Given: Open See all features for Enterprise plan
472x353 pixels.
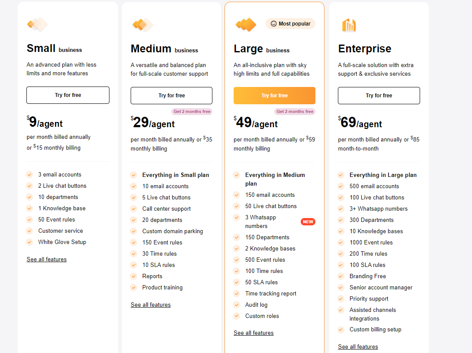Looking at the screenshot, I should click(358, 347).
